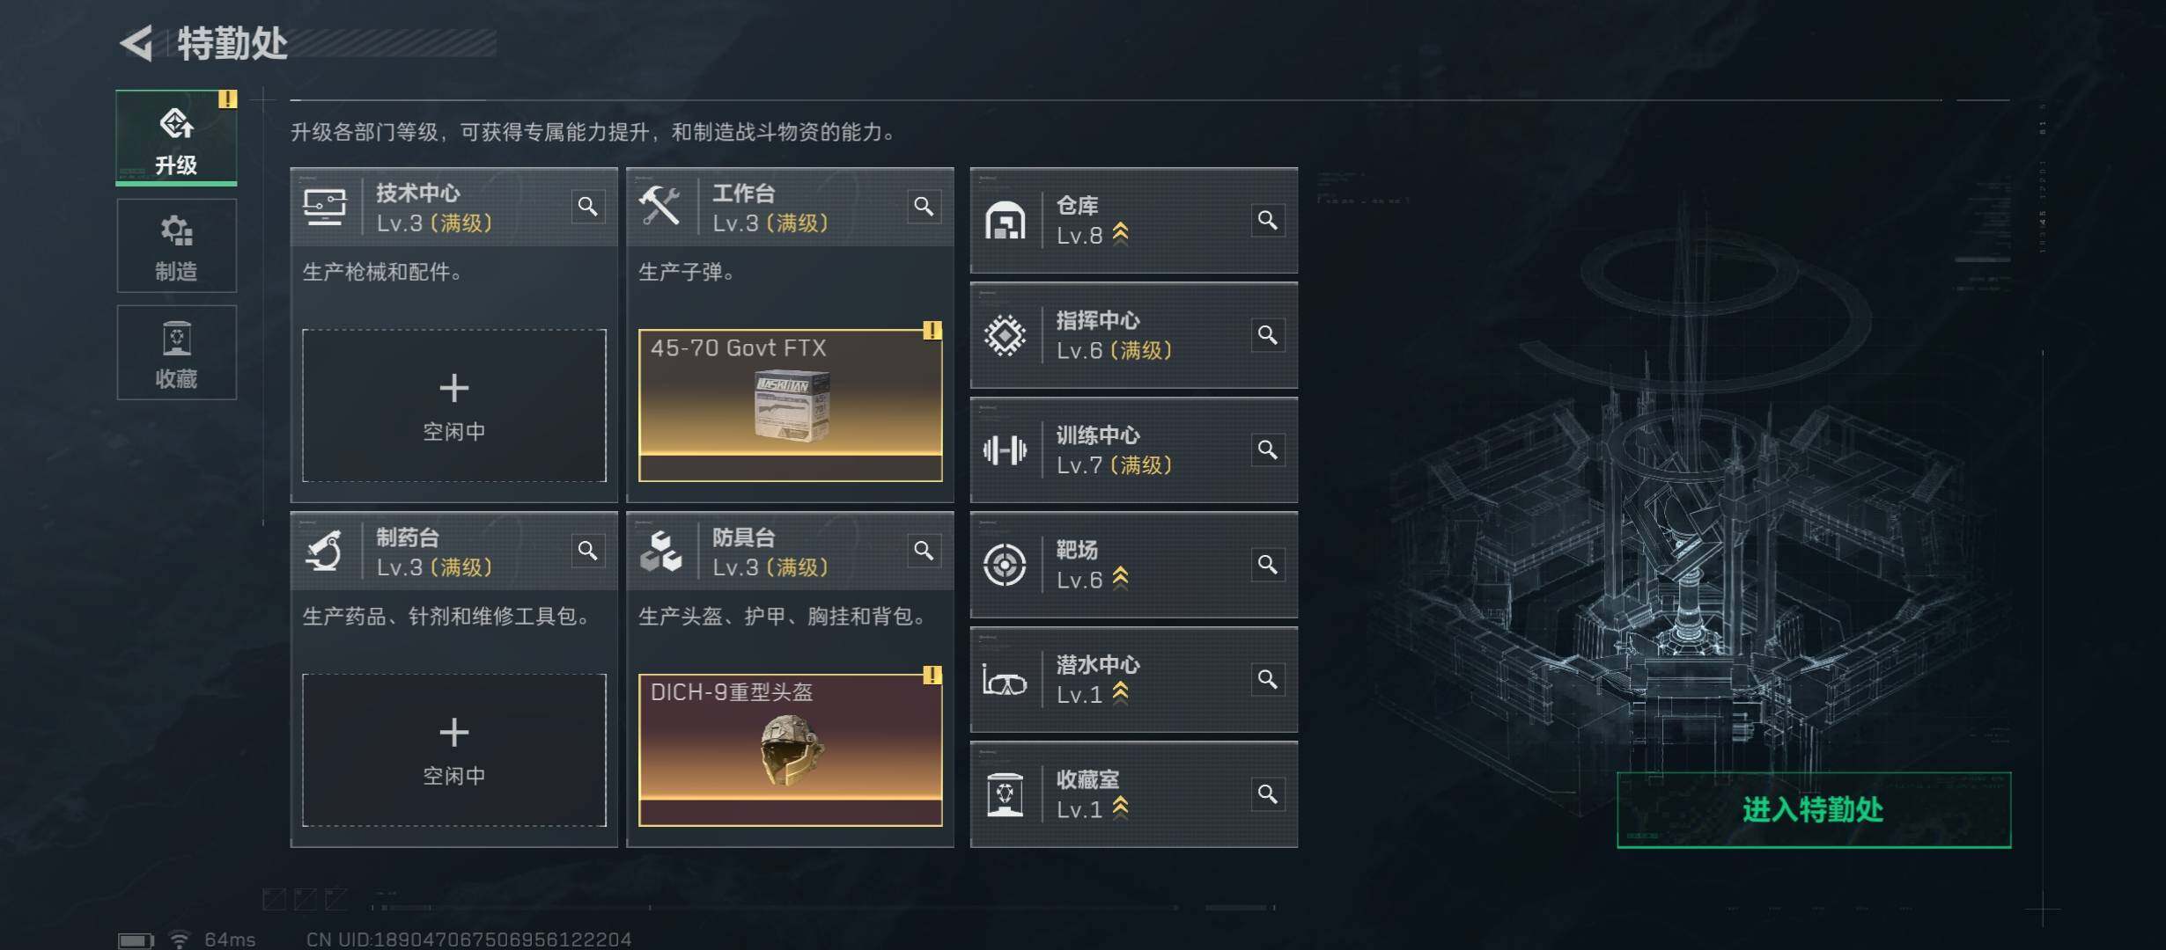Open the 收藏 tab
2166x950 pixels.
(x=176, y=353)
